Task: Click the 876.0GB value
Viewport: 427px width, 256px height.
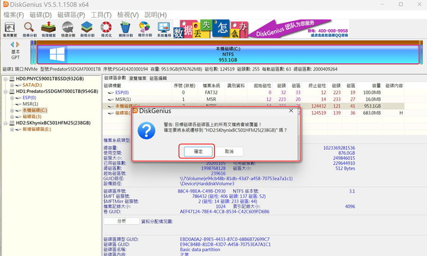Action: [x=346, y=153]
